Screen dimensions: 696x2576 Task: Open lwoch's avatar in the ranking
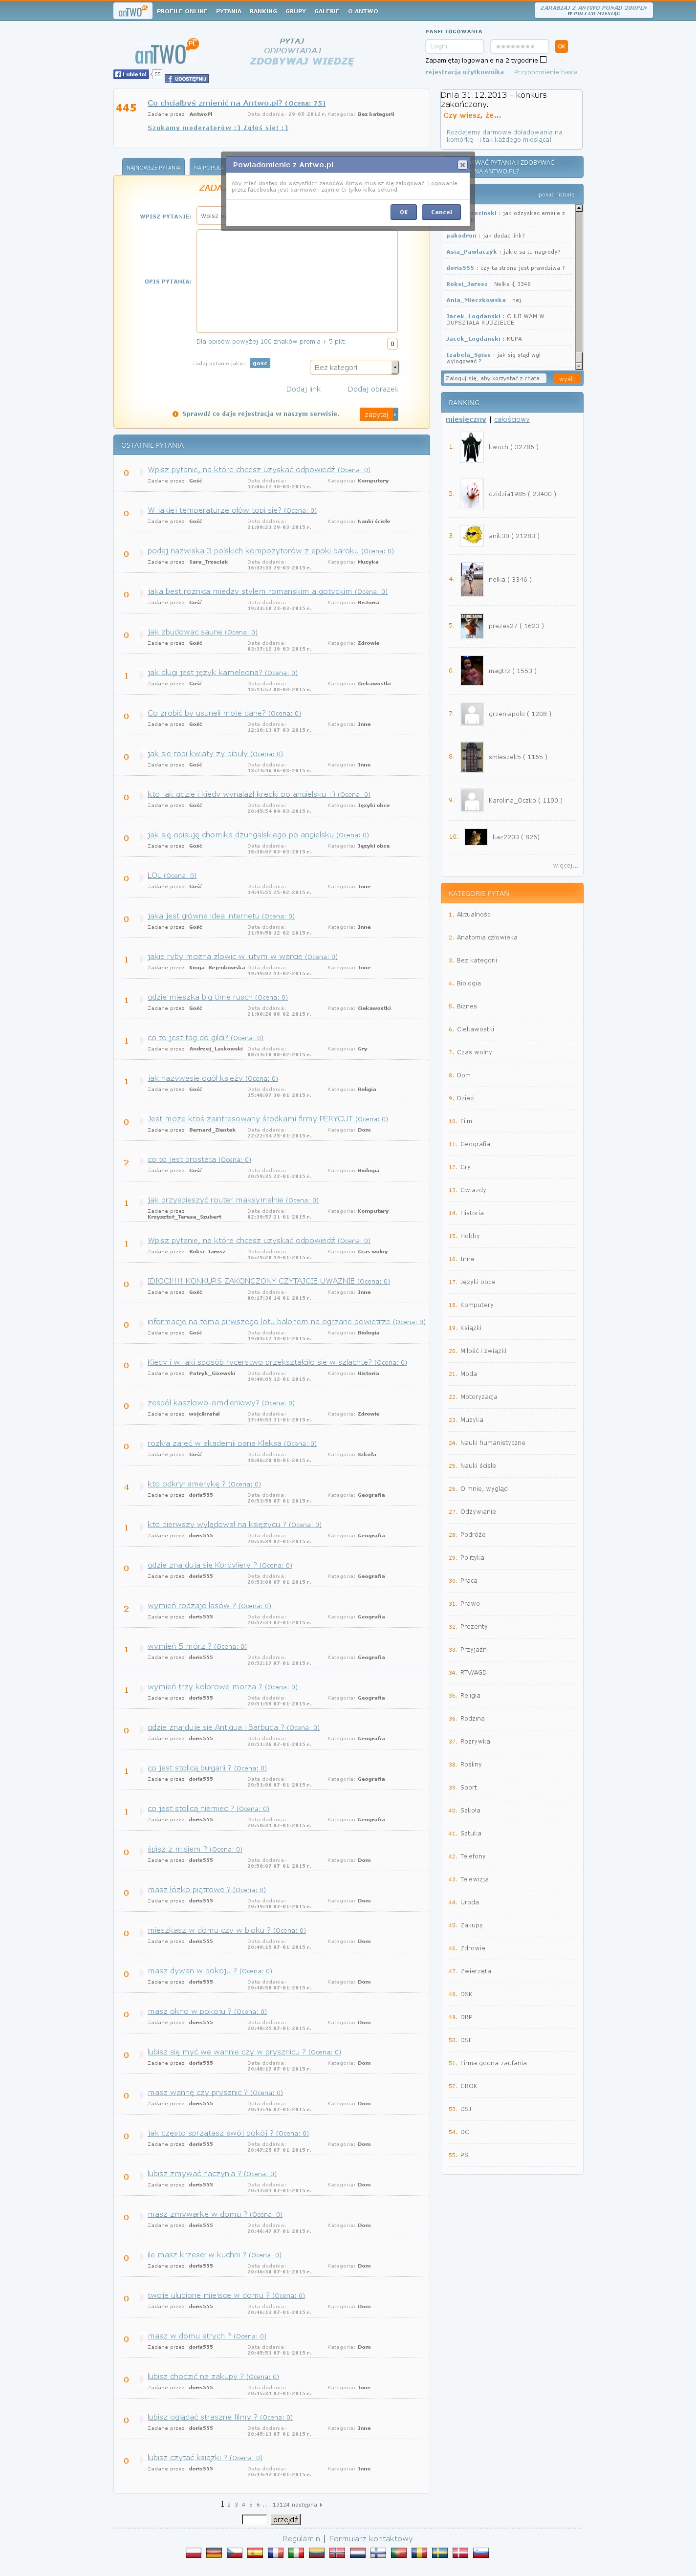click(471, 447)
